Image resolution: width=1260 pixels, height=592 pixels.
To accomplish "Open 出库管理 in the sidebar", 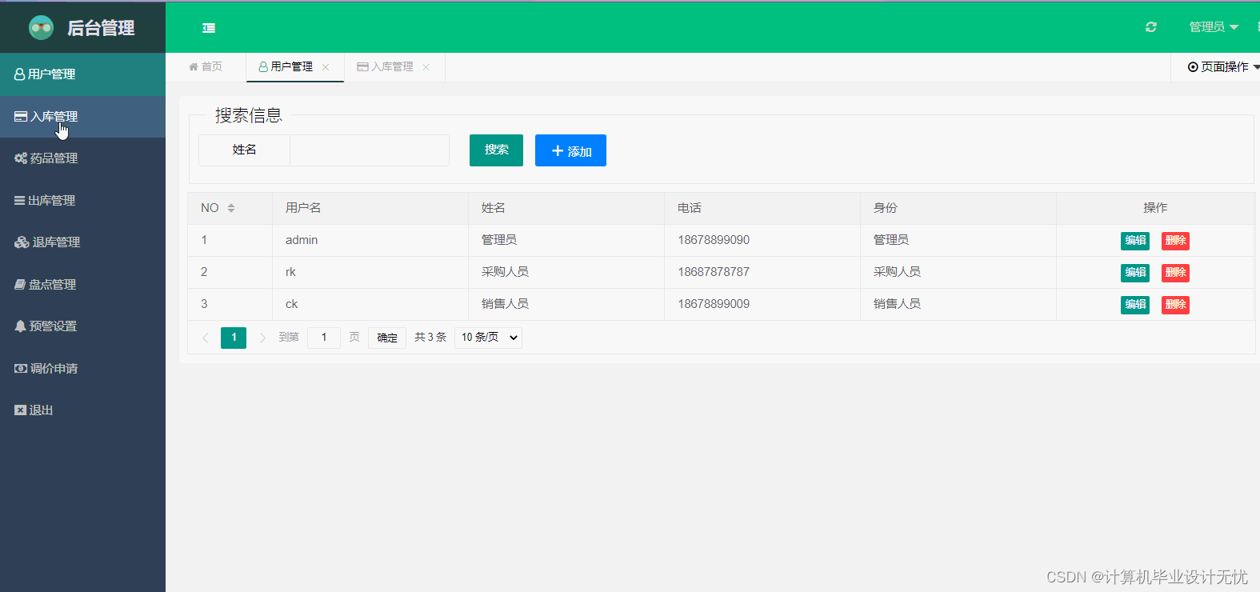I will 82,201.
